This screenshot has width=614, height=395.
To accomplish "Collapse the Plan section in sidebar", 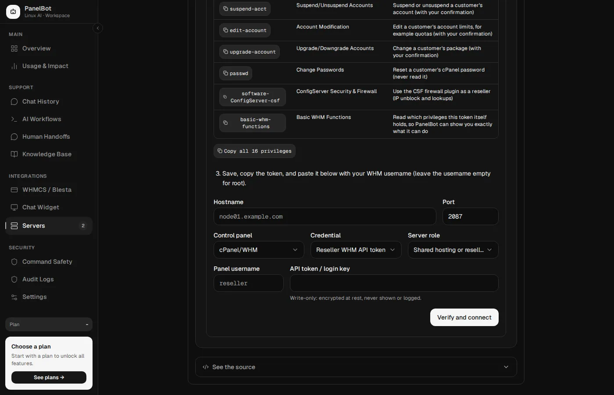I will (x=49, y=324).
